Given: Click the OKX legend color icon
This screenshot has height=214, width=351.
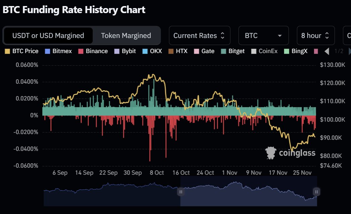Looking at the screenshot, I should [145, 51].
